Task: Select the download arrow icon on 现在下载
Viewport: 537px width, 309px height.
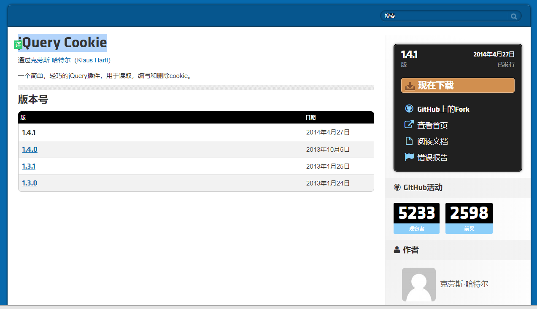Action: [410, 85]
